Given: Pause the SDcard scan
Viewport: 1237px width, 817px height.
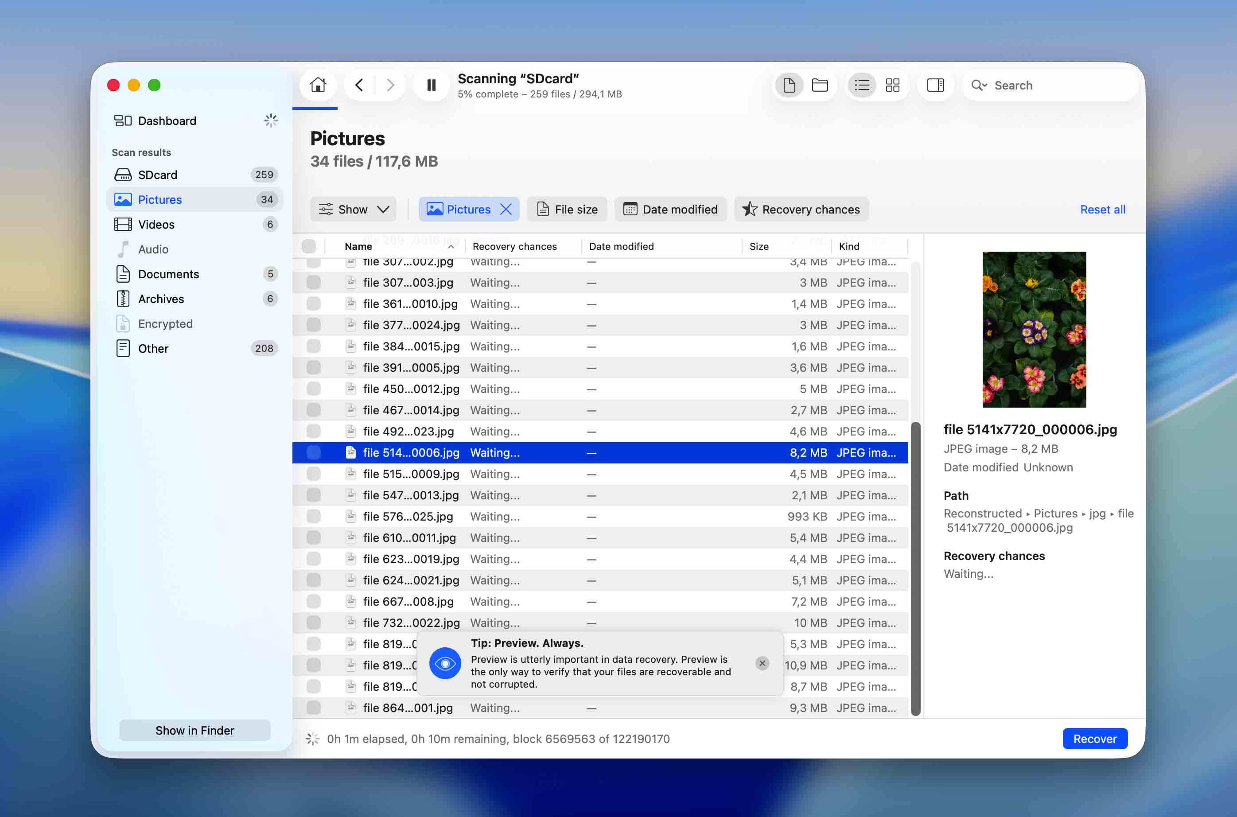Looking at the screenshot, I should (431, 85).
